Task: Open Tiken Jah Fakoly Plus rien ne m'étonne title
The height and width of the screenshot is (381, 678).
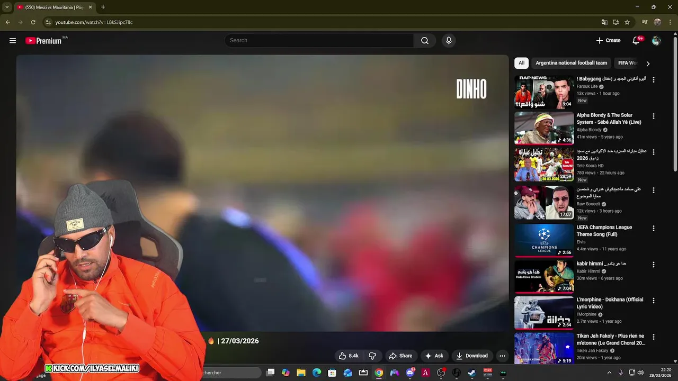Action: click(611, 339)
